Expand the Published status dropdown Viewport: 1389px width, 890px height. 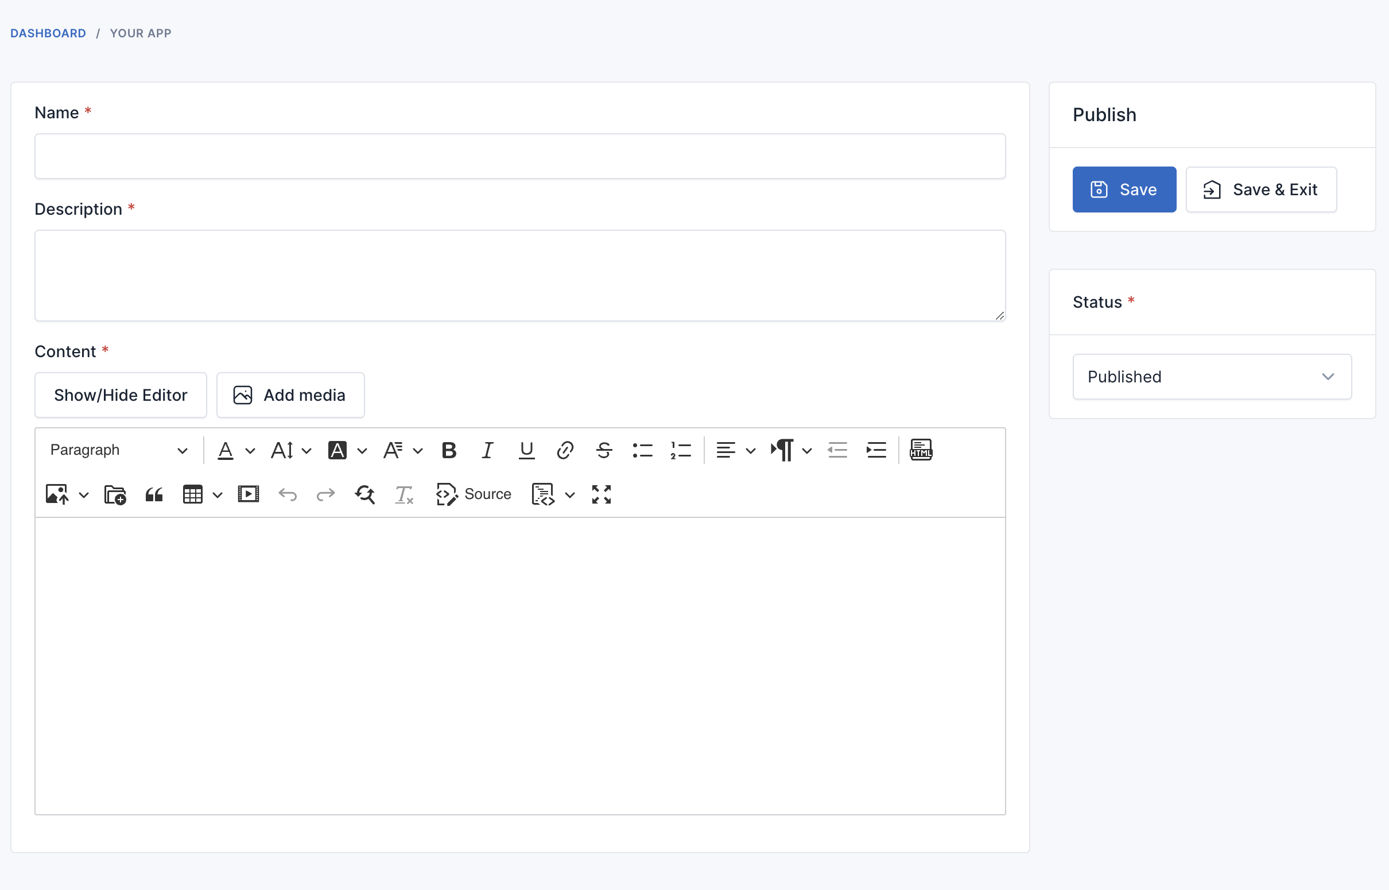coord(1212,377)
